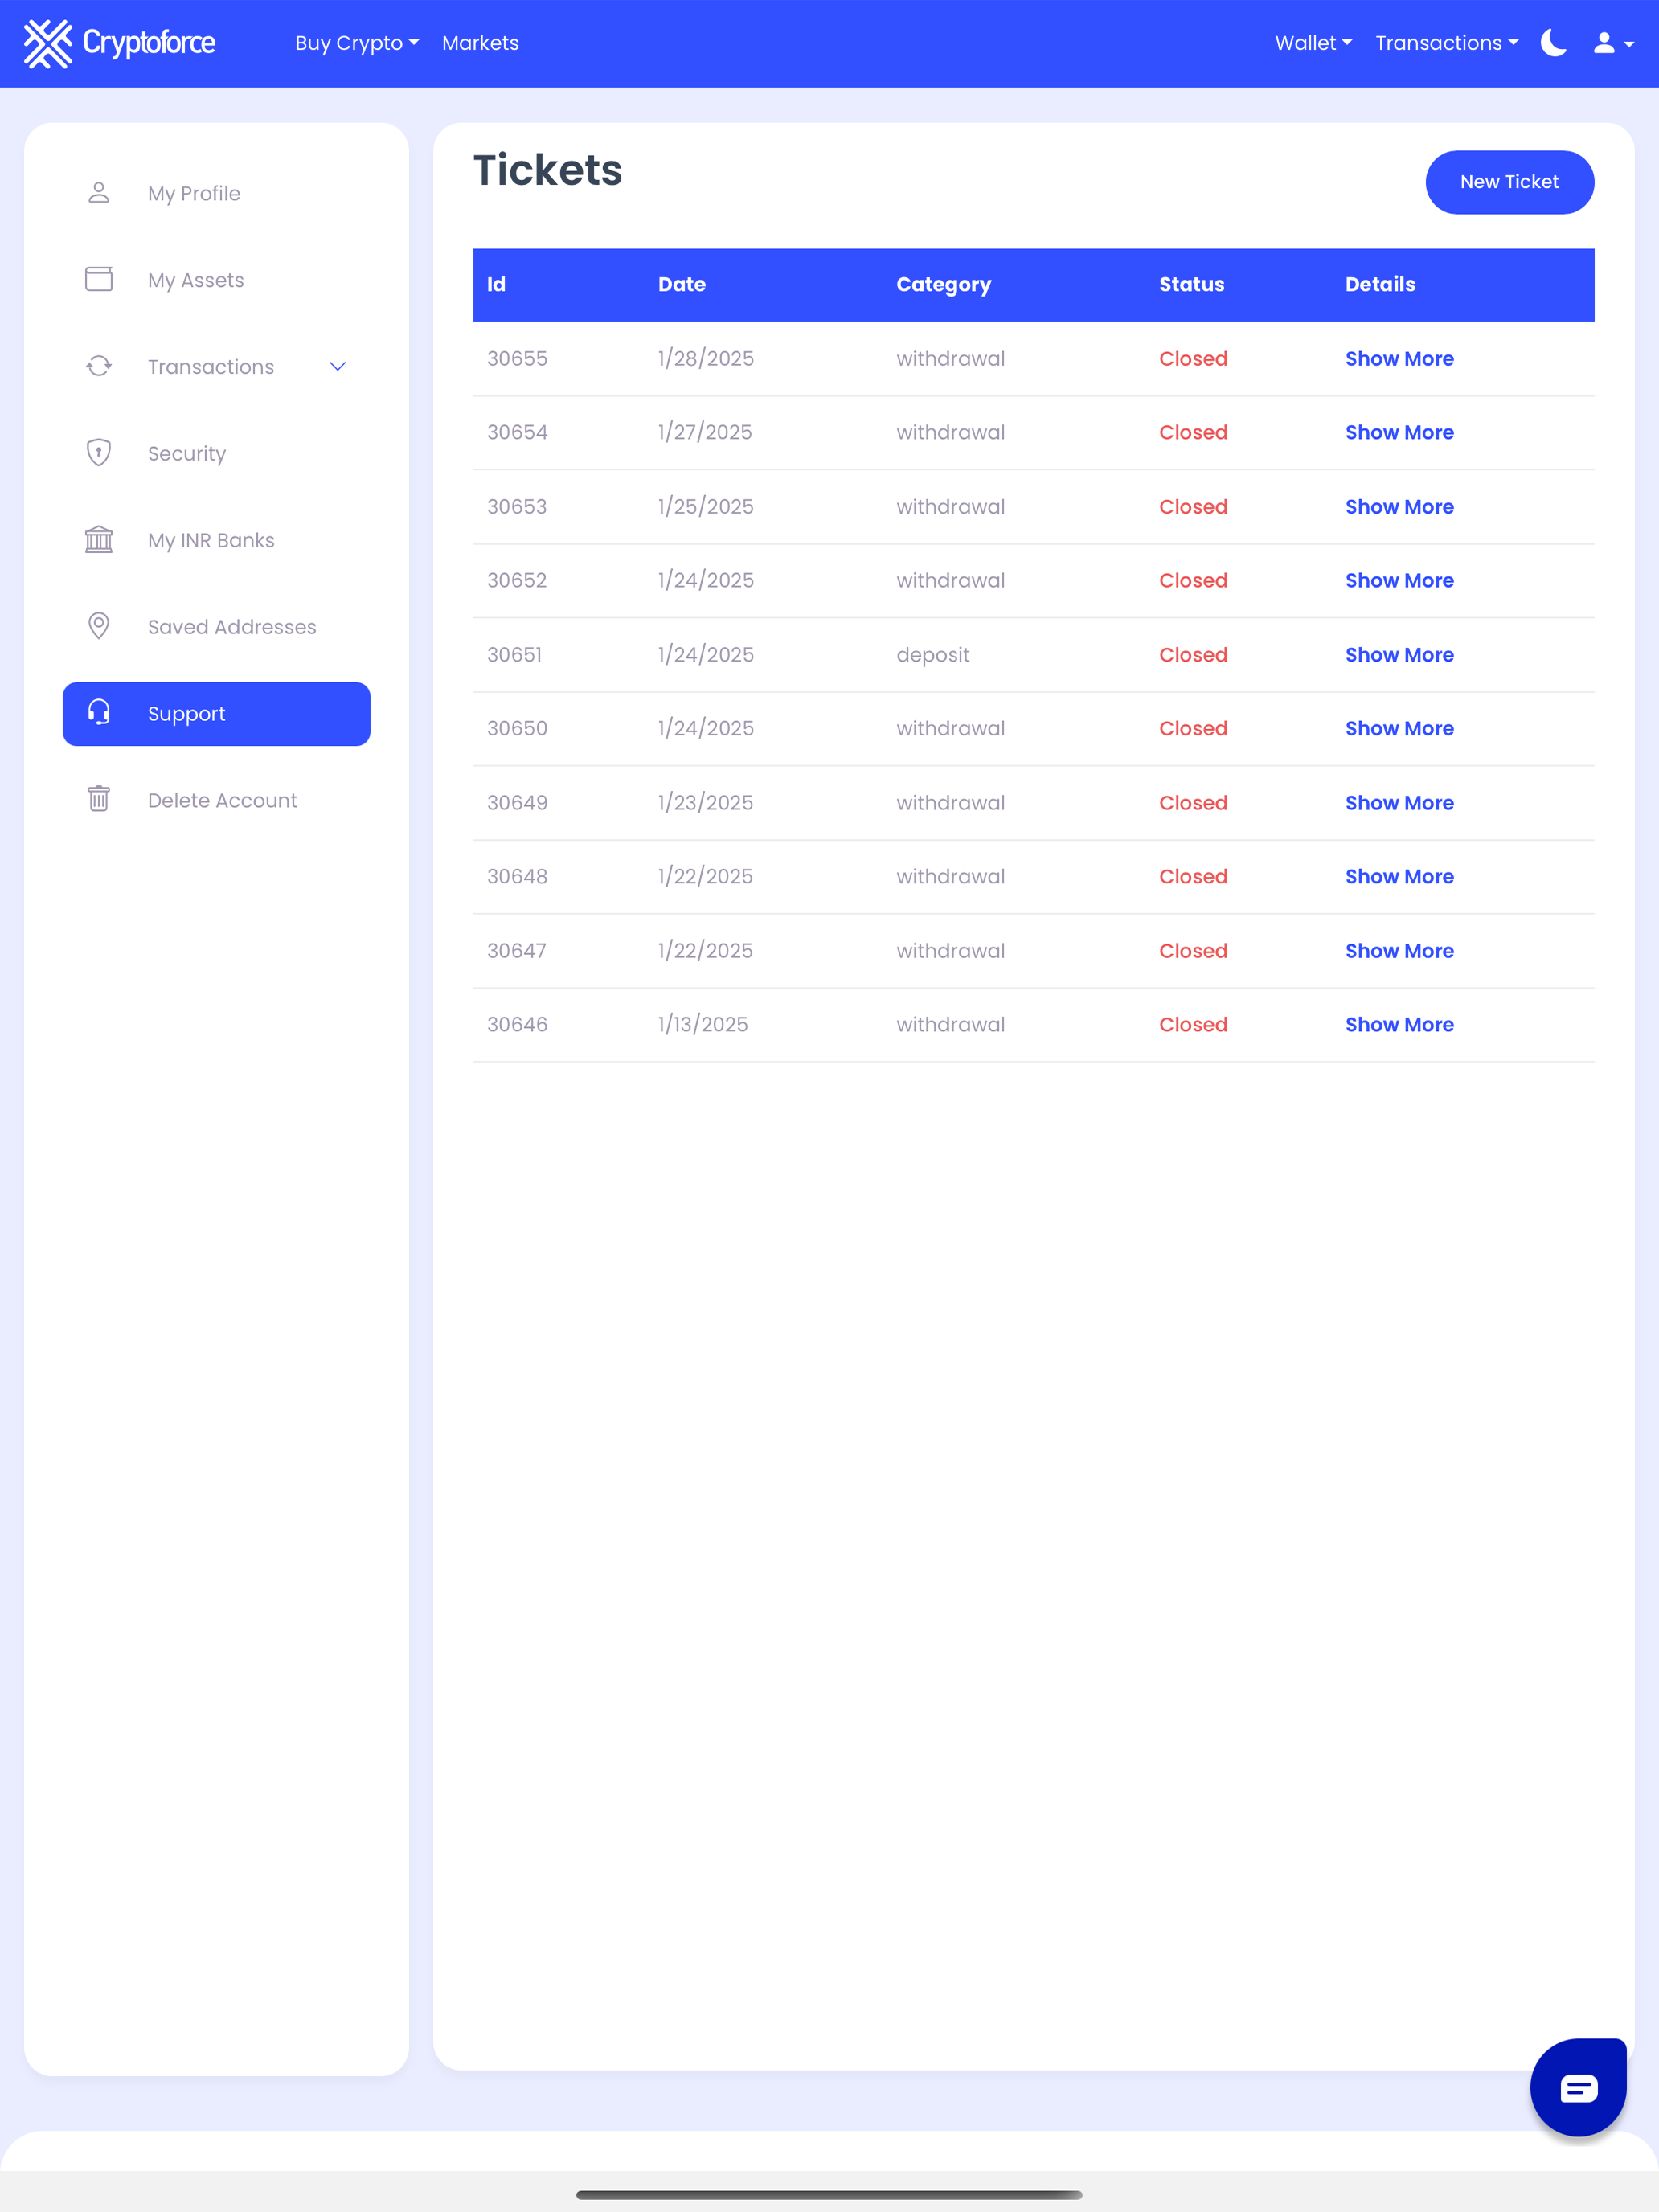Screen dimensions: 1659x2212
Task: Toggle dark mode moon icon
Action: (1553, 43)
